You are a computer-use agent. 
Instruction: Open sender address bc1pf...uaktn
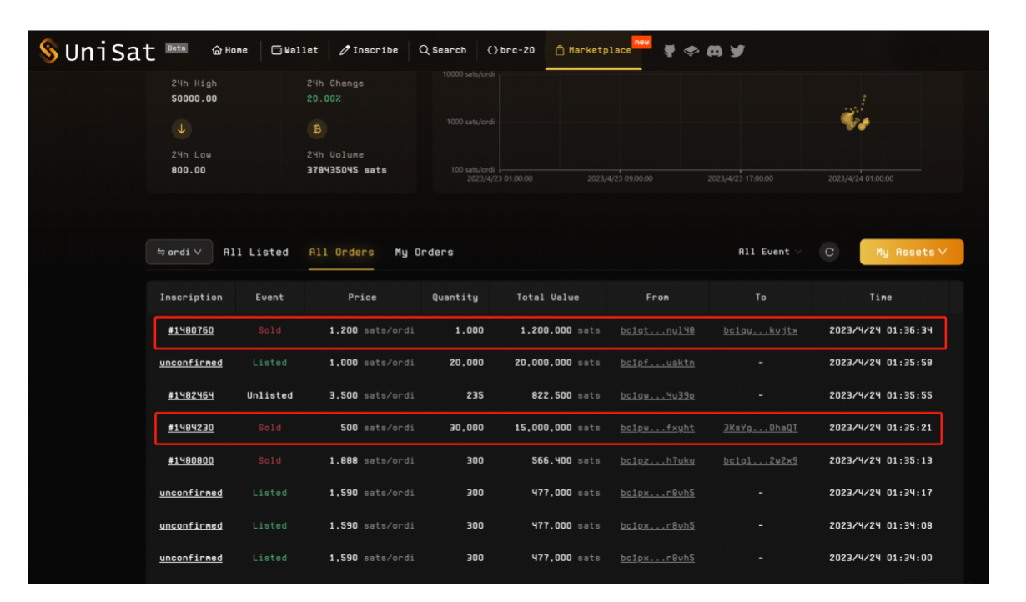[657, 363]
